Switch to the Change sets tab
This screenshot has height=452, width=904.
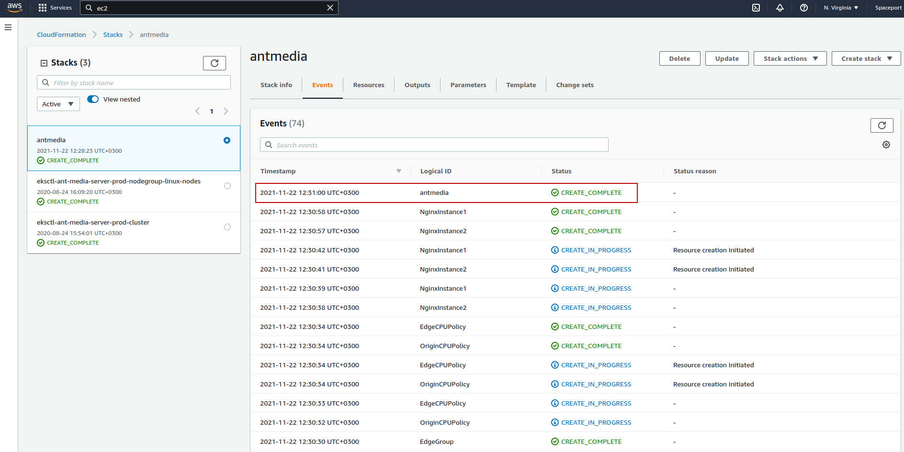(x=575, y=85)
